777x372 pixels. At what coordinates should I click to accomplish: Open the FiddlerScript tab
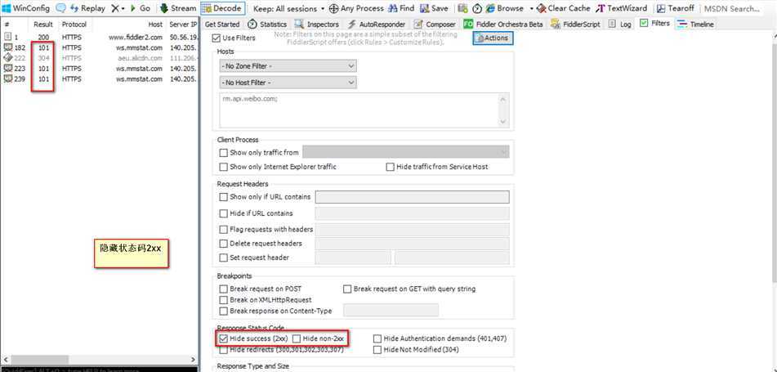(x=575, y=24)
